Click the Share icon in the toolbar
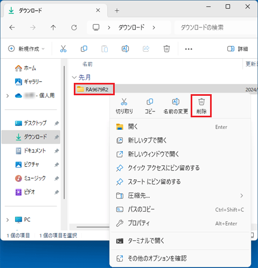 146,49
